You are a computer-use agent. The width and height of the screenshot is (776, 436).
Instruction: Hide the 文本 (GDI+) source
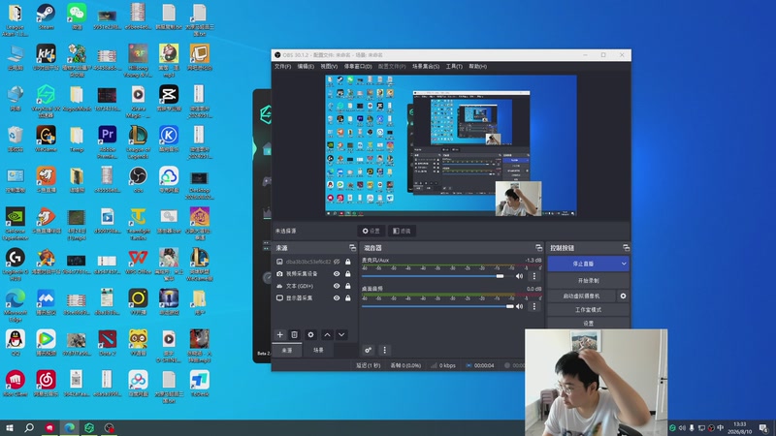337,286
